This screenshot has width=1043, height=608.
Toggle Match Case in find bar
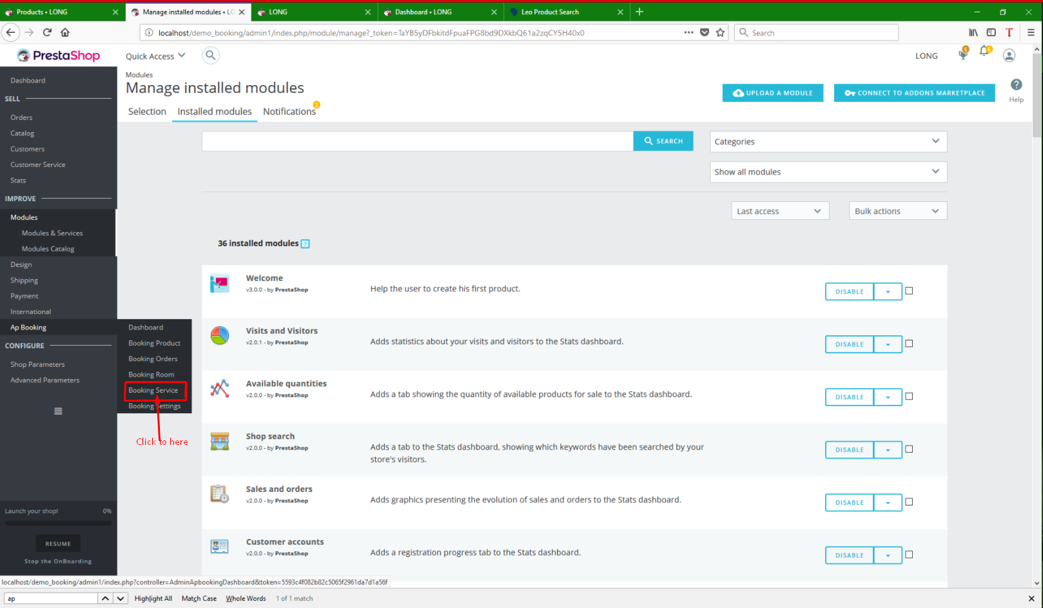coord(199,598)
